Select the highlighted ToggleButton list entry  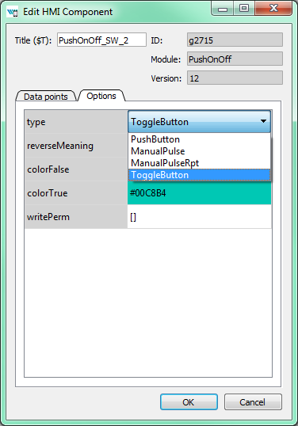pyautogui.click(x=199, y=175)
